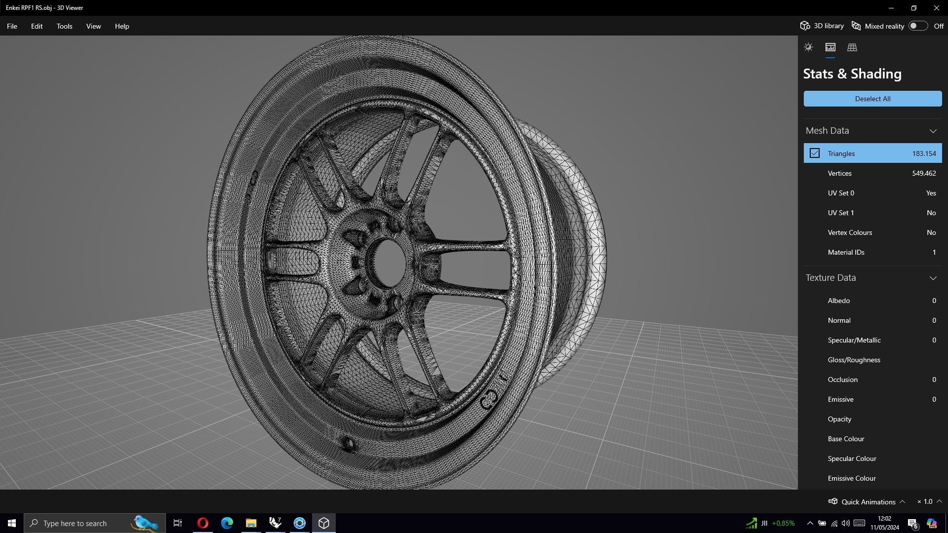Select the Base Colour row
This screenshot has height=533, width=948.
872,439
